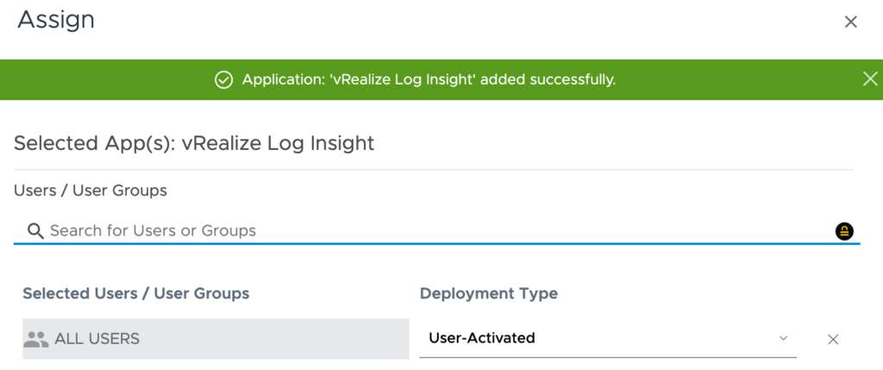Expand the Deployment Type chevron arrow
The image size is (883, 370).
pos(783,338)
